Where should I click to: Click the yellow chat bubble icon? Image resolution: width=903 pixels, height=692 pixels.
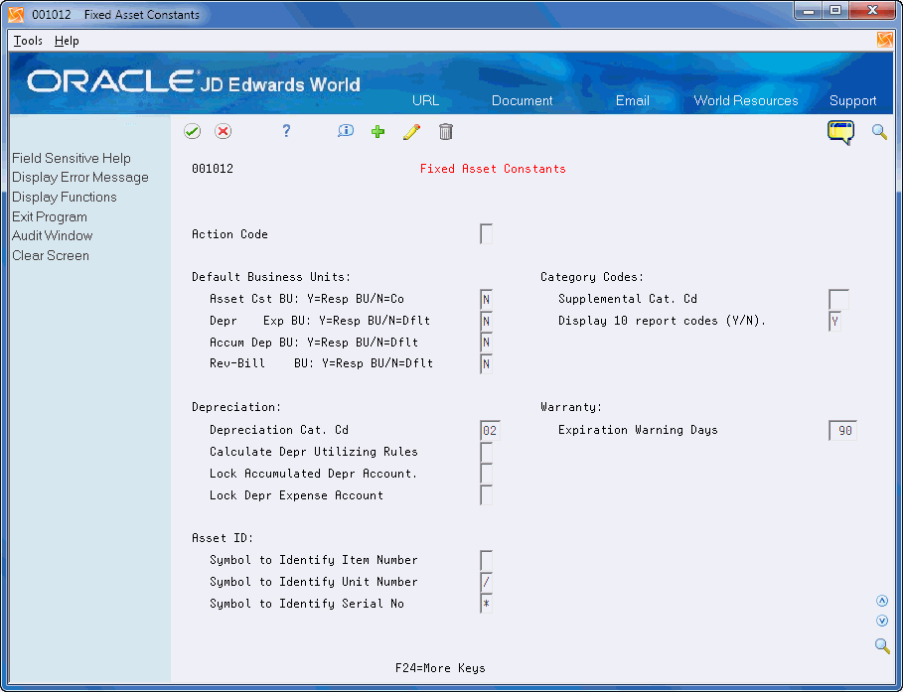pyautogui.click(x=840, y=132)
